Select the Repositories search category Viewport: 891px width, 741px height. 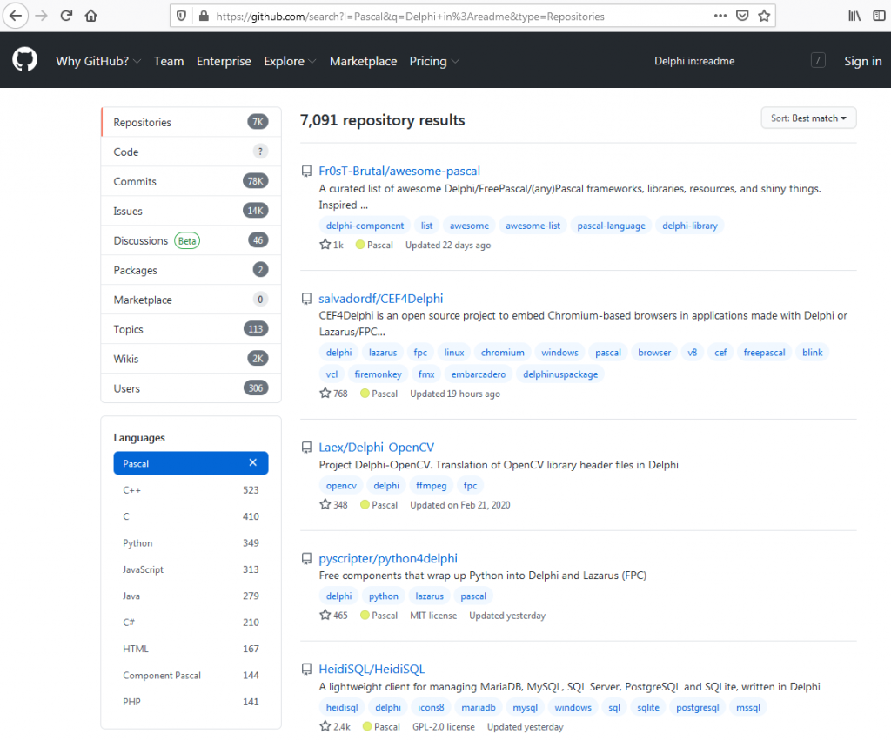point(191,122)
